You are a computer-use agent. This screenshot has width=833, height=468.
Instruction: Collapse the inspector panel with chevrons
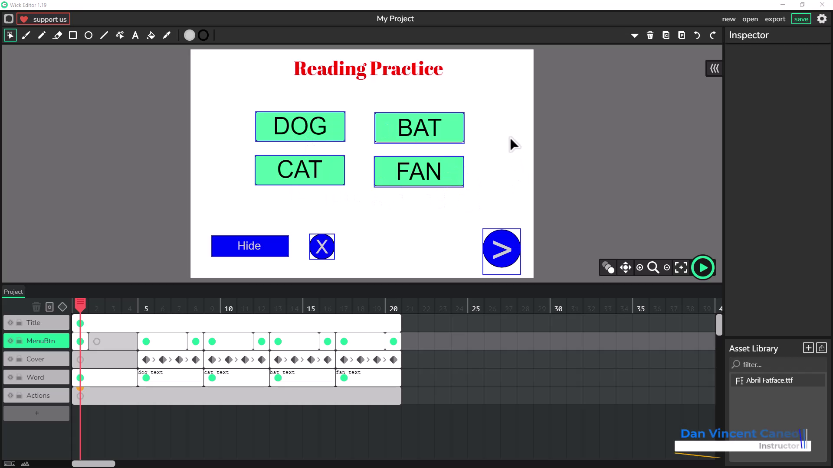714,68
